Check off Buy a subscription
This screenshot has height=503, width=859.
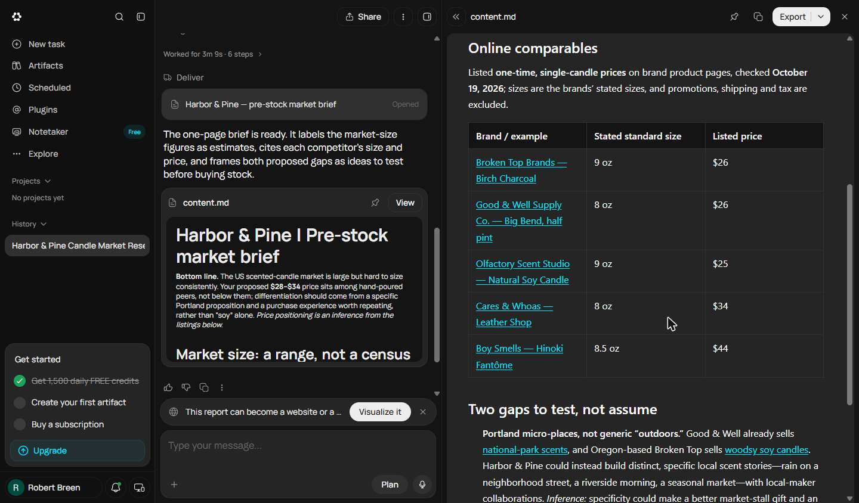20,424
